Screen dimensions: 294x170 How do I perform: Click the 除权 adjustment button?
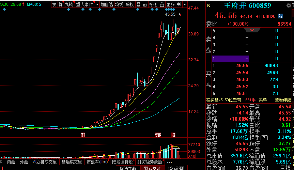pyautogui.click(x=129, y=4)
